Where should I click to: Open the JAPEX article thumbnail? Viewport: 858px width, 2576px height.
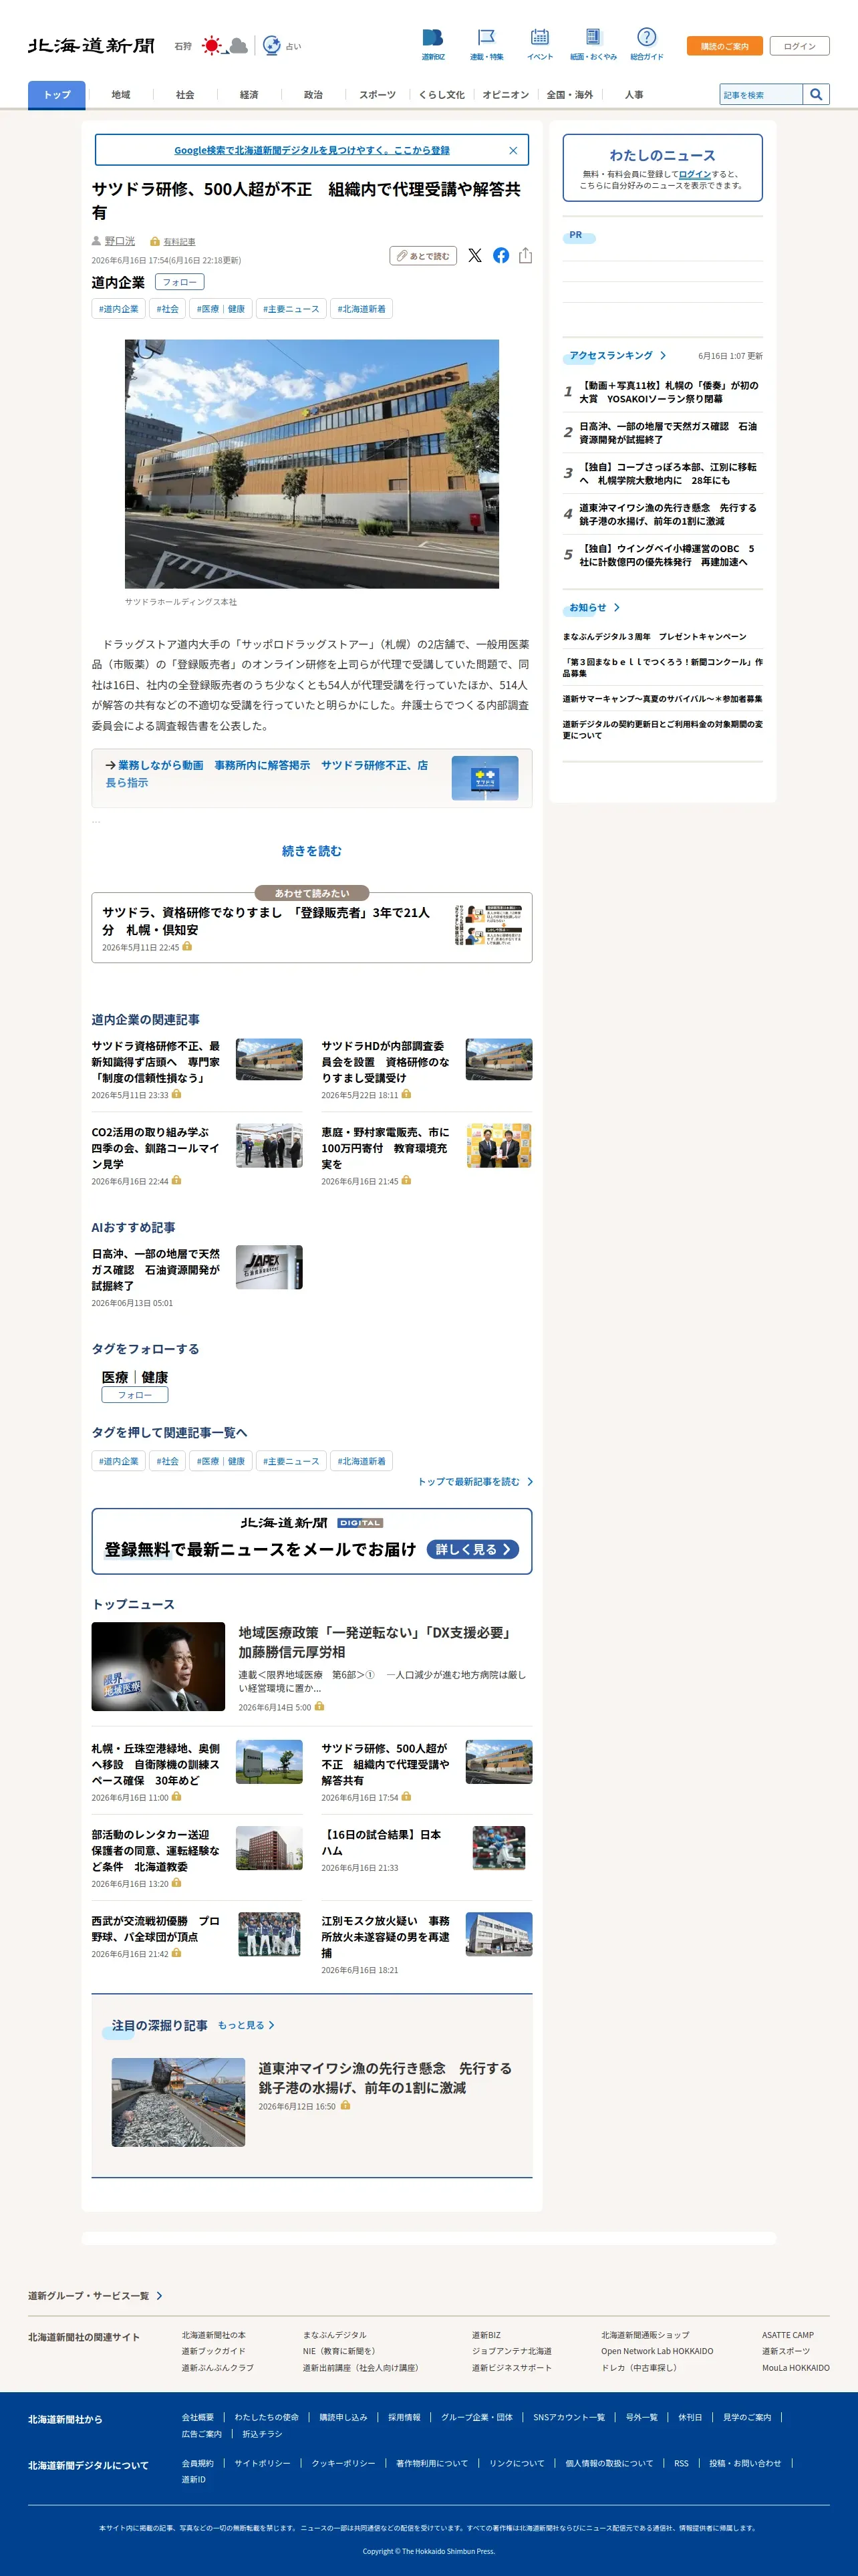[269, 1267]
